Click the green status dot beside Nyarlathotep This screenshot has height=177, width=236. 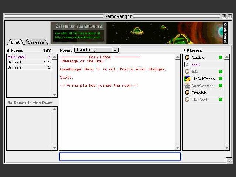click(x=221, y=86)
